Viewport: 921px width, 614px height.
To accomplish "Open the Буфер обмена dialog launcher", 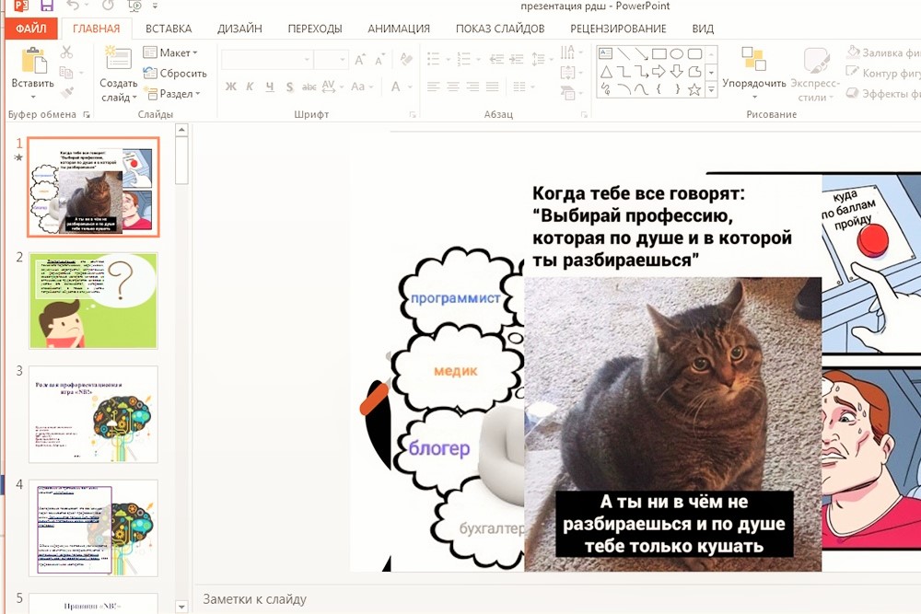I will (x=87, y=114).
